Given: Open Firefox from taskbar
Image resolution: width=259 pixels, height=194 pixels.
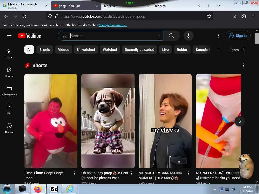Looking at the screenshot, I should [38, 189].
